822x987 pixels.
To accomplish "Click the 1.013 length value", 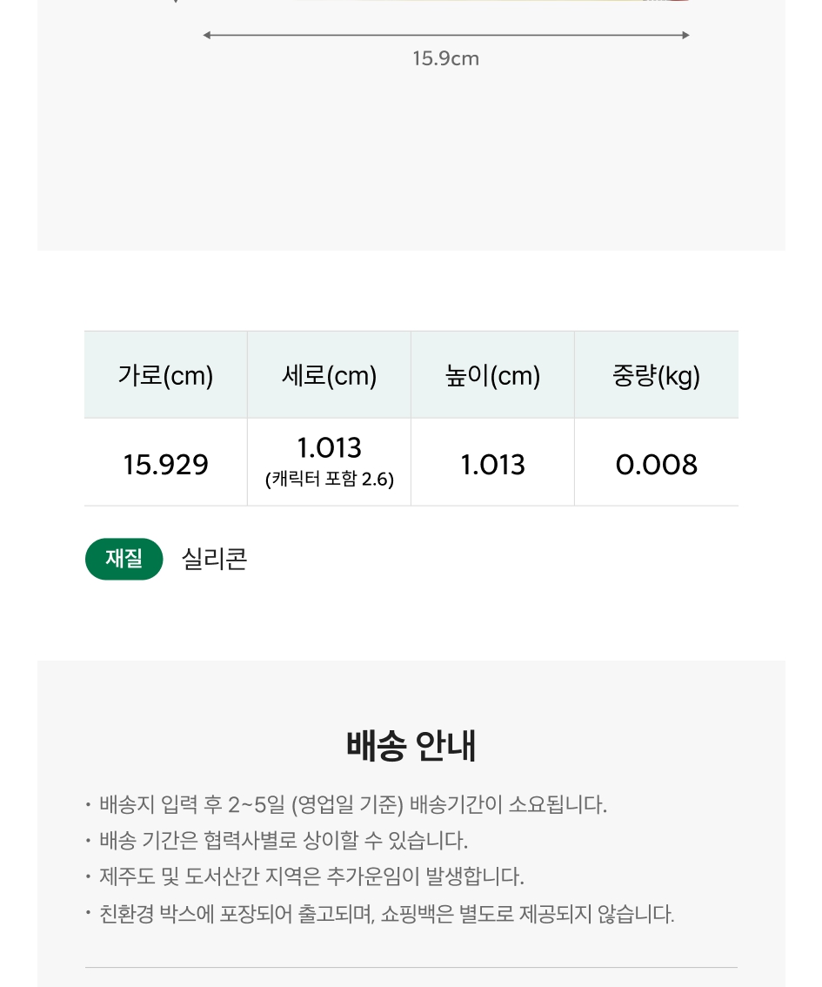I will [330, 448].
